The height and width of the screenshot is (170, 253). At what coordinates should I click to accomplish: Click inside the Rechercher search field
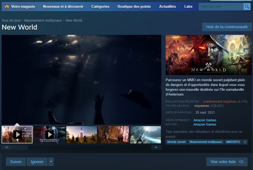(221, 7)
